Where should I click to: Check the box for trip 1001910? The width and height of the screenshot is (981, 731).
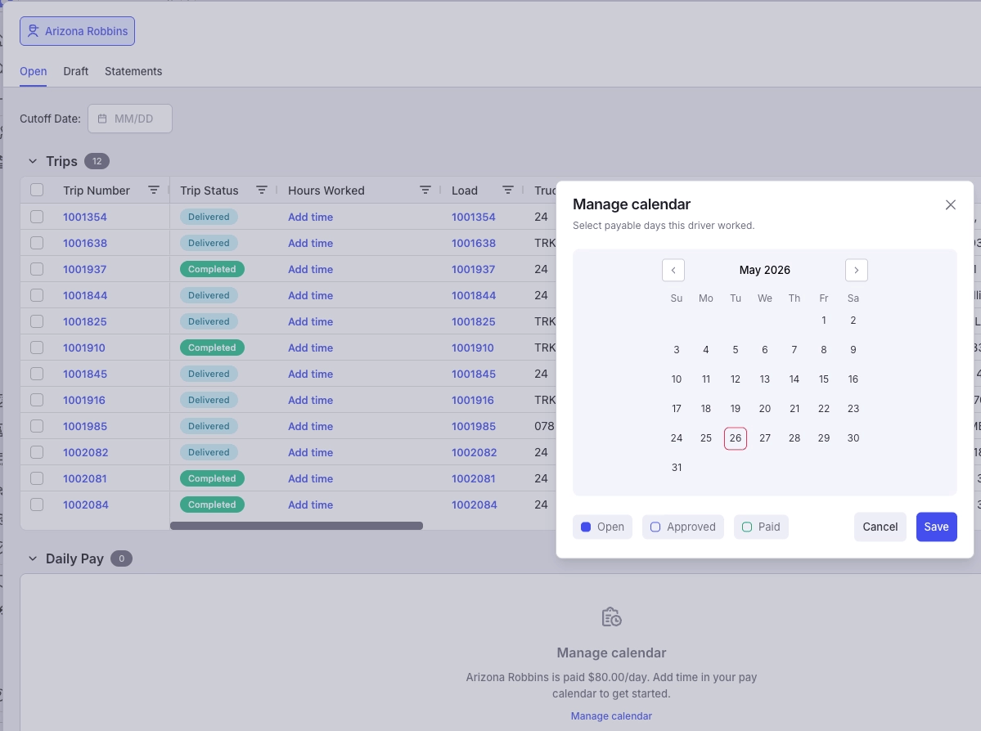(37, 348)
